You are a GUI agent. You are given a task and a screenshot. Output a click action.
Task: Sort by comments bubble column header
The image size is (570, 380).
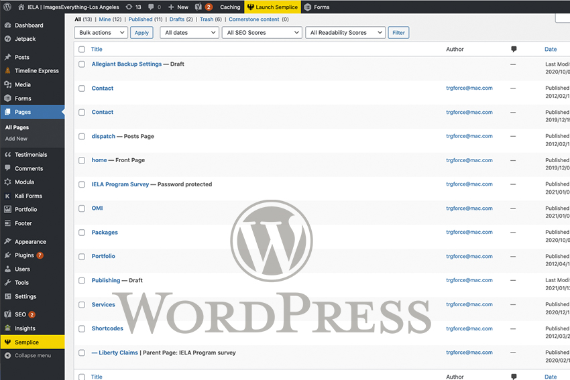point(514,49)
